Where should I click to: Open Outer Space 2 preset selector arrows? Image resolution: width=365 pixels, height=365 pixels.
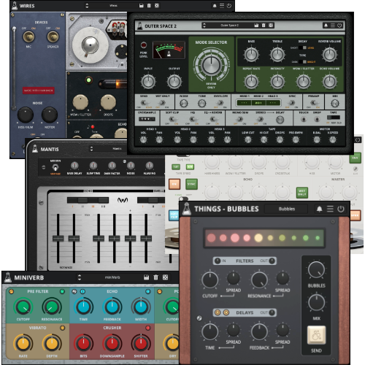coord(204,26)
